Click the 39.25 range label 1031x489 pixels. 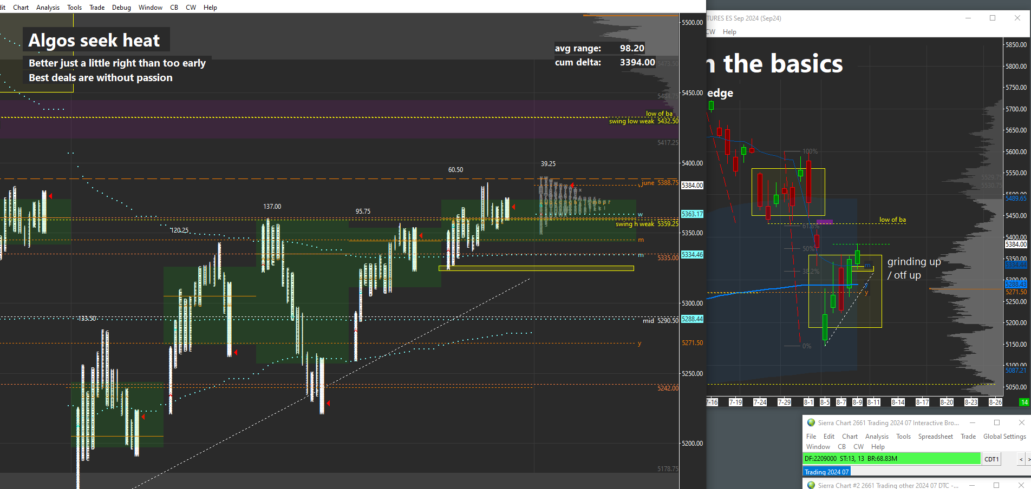[x=549, y=164]
